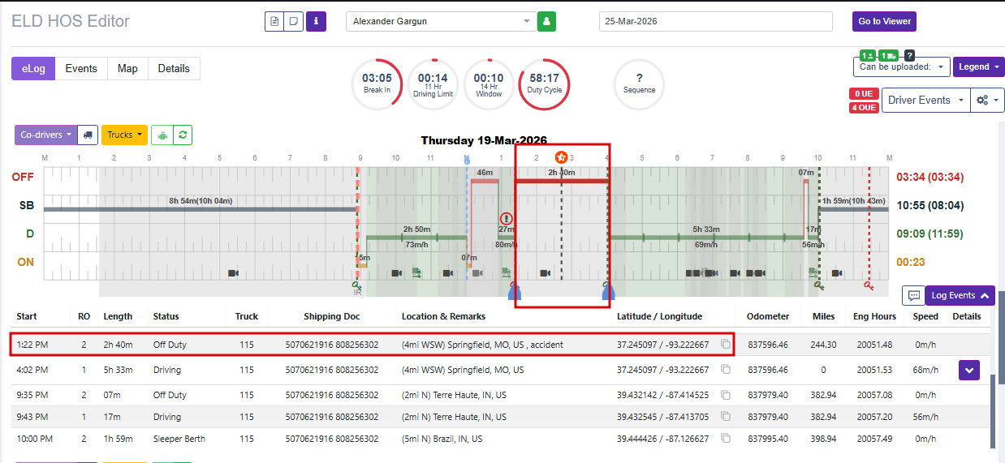Click the green refresh icon button
This screenshot has width=1005, height=463.
click(183, 135)
